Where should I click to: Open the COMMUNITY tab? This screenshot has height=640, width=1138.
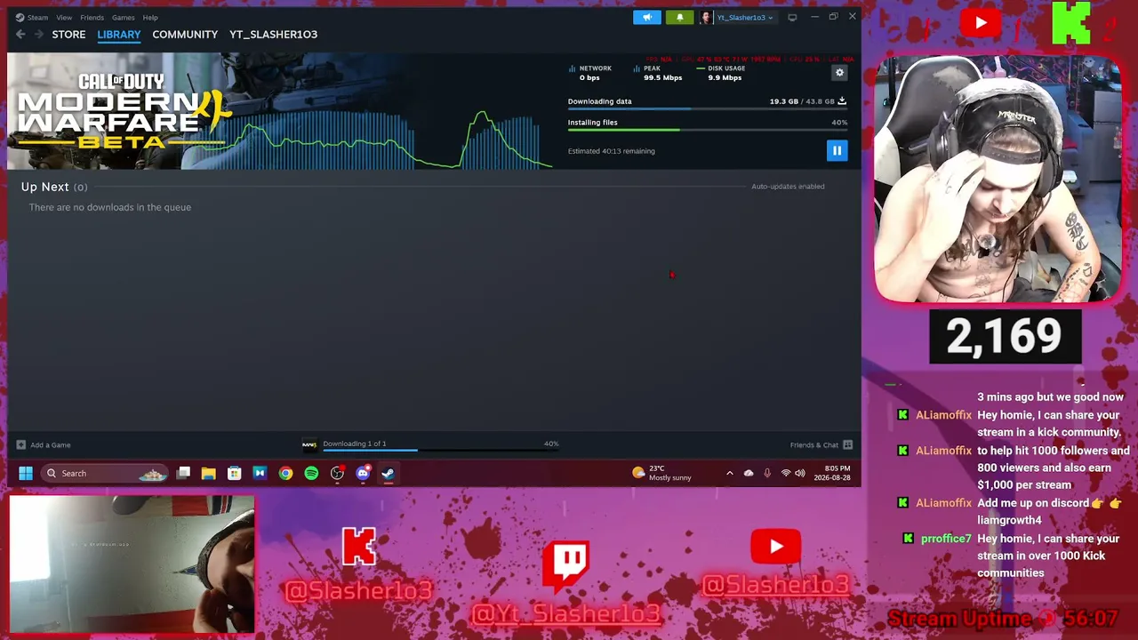click(185, 34)
